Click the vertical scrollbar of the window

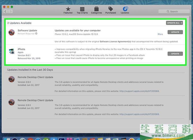click(x=190, y=68)
